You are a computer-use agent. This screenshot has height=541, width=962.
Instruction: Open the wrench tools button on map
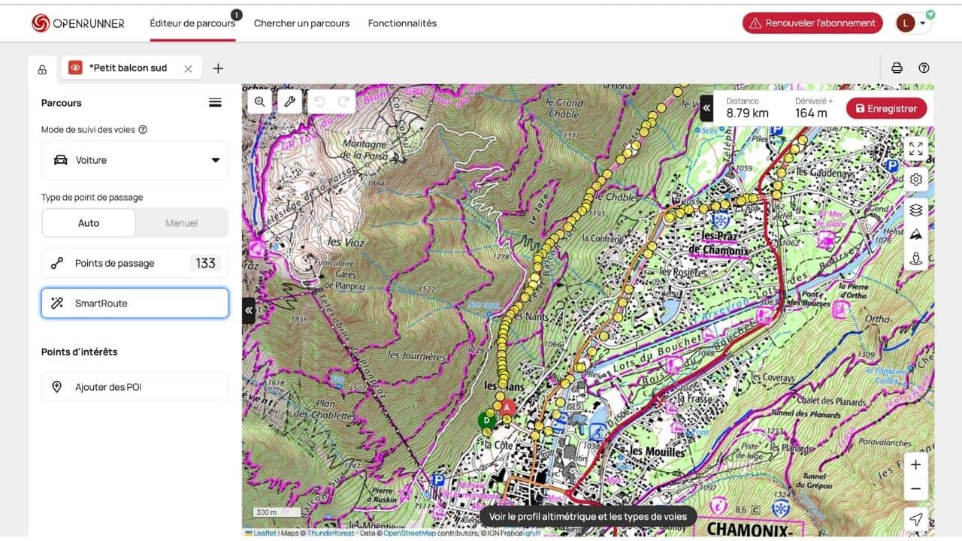(x=289, y=101)
